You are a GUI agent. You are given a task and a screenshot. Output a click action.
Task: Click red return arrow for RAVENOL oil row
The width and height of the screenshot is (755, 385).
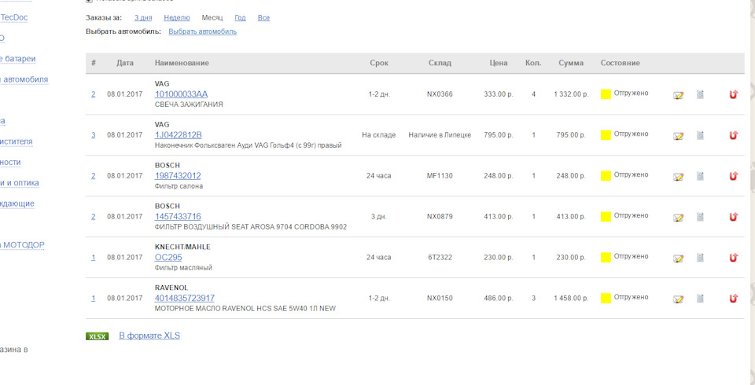[733, 299]
